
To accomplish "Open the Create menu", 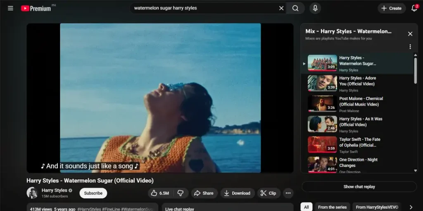I will pos(392,8).
